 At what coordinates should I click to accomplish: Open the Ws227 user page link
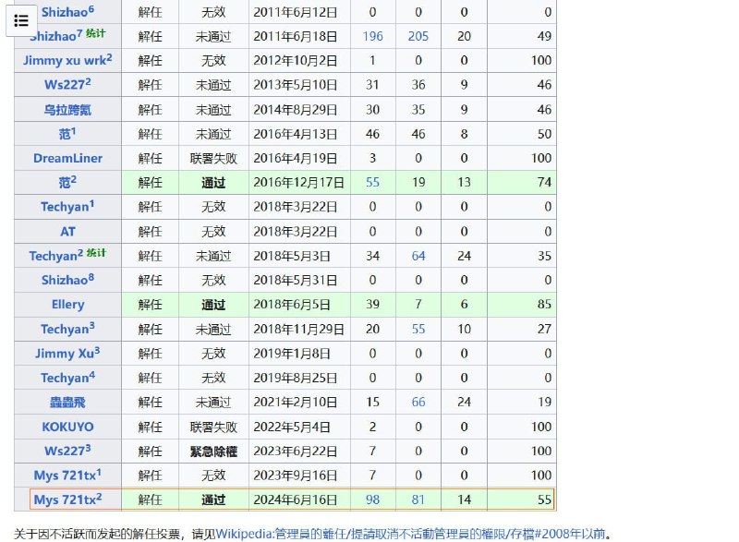coord(63,84)
